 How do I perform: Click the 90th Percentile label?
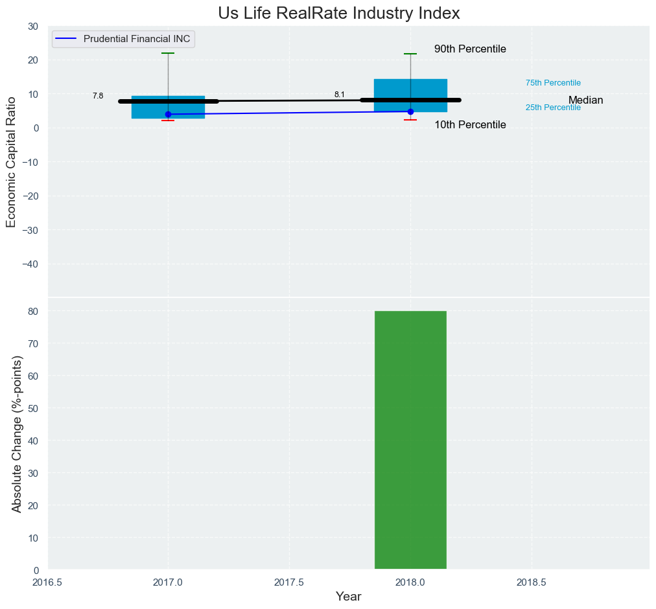[x=470, y=49]
